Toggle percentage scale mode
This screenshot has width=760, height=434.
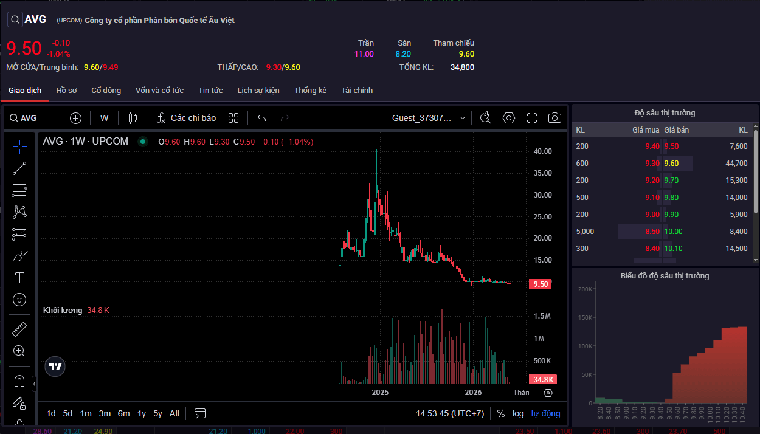coord(501,413)
